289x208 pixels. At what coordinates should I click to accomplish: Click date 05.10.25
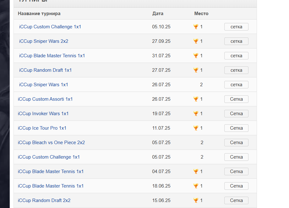click(x=161, y=27)
